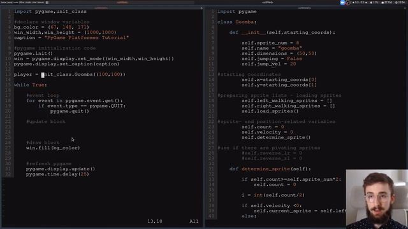Click the '#draw block' comment
Image resolution: width=408 pixels, height=229 pixels.
[x=43, y=142]
